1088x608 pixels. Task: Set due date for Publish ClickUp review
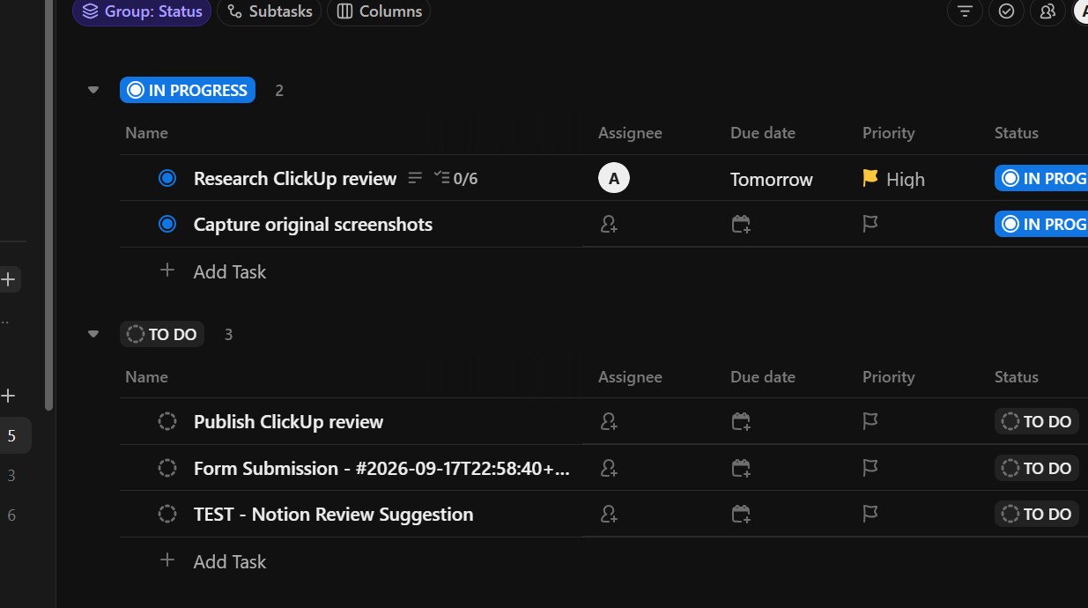tap(741, 421)
